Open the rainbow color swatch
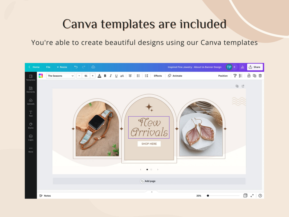Image resolution: width=289 pixels, height=217 pixels. pos(41,76)
